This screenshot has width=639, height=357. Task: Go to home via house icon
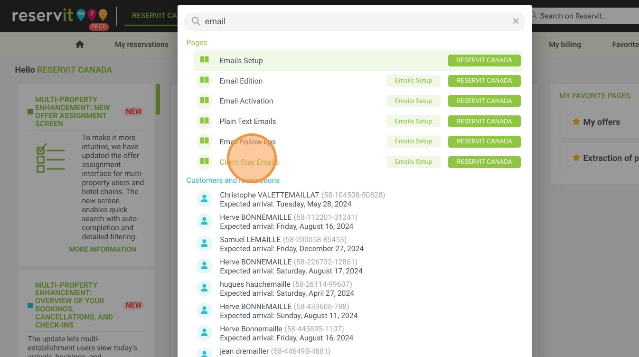(x=80, y=44)
